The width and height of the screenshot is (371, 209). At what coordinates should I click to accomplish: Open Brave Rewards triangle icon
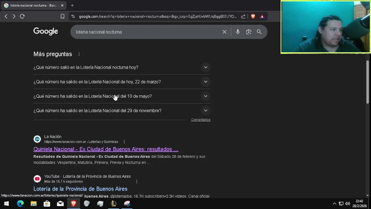point(262,17)
